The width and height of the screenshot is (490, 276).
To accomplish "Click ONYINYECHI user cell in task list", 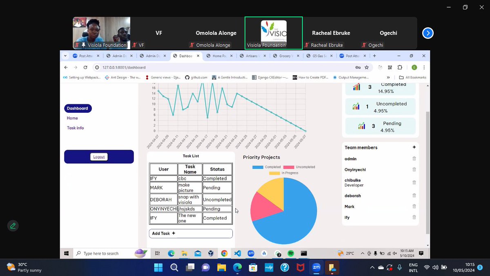I will coord(163,209).
